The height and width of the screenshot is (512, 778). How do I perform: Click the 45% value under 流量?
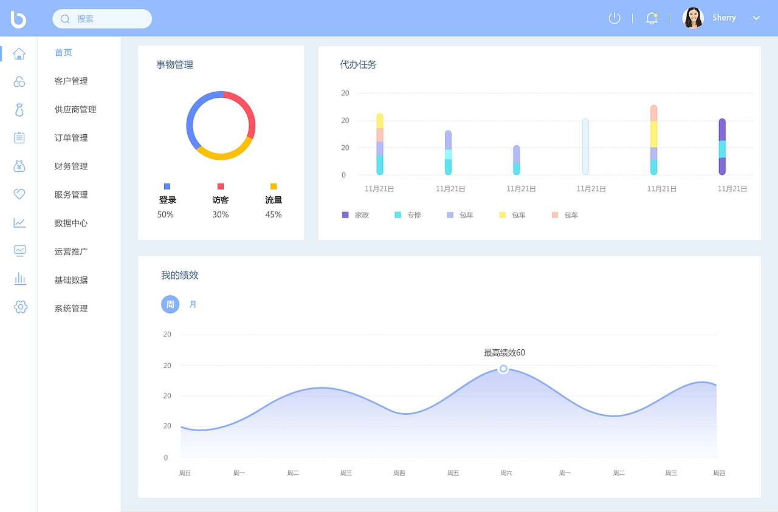(274, 214)
